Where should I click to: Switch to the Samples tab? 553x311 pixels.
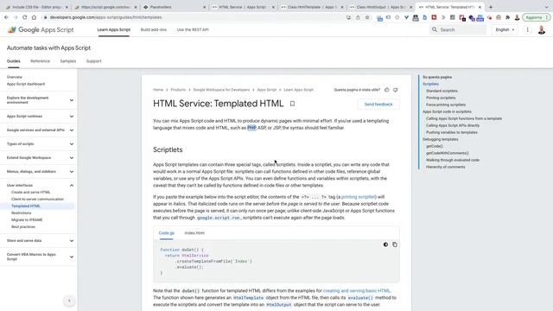click(x=67, y=61)
